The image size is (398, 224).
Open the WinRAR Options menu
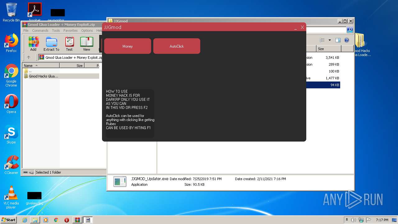tap(87, 30)
